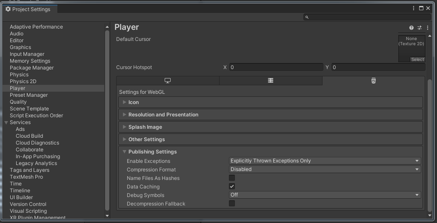The image size is (437, 223).
Task: Maximize the Project Settings window
Action: tap(421, 8)
